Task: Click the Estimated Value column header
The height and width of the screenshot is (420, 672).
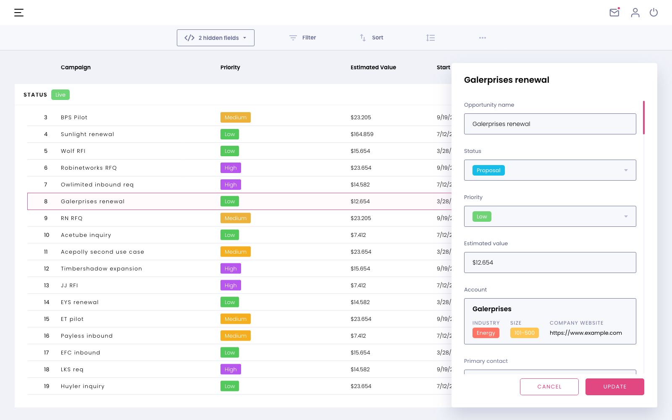Action: click(x=373, y=67)
